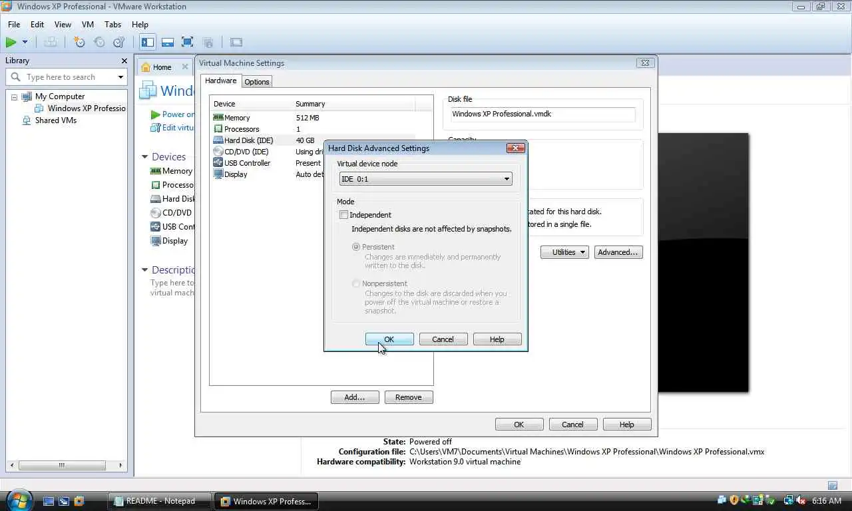Toggle the thumbnail bar view icon
Screen dimensions: 852x511
click(x=168, y=42)
